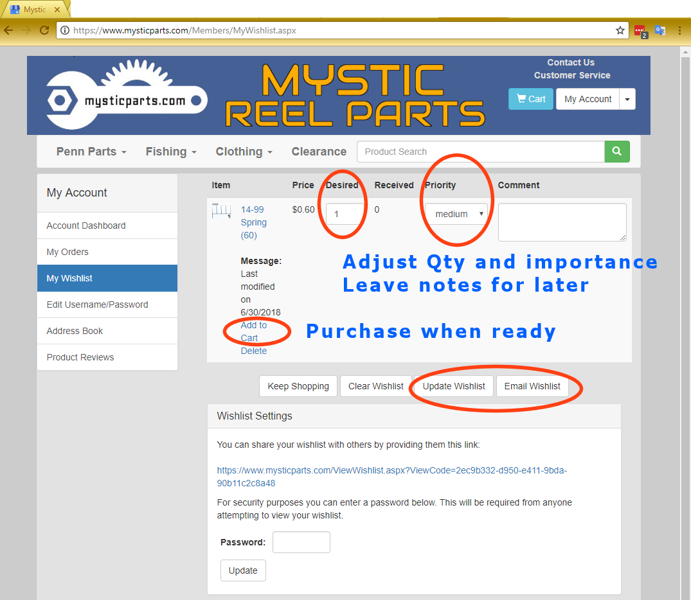
Task: Select My Orders in account sidebar
Action: [67, 252]
